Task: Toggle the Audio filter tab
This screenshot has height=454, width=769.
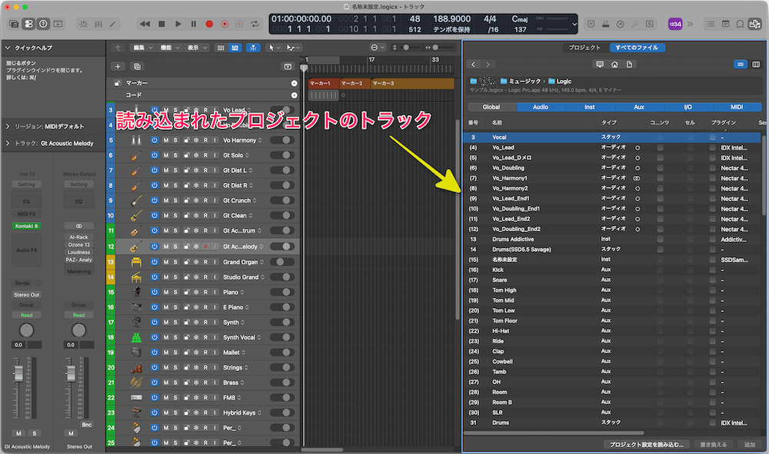Action: [x=541, y=107]
